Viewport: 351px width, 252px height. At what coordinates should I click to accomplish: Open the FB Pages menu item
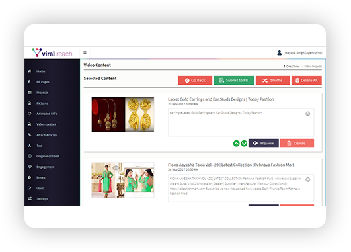click(x=43, y=82)
